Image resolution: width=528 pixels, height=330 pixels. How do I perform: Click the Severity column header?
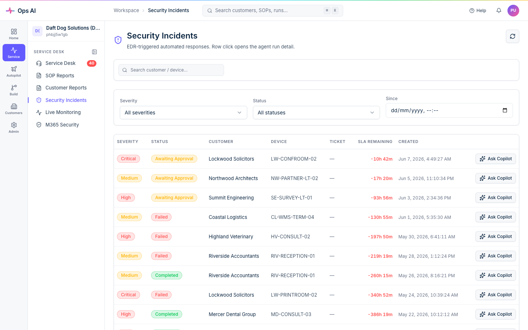click(x=128, y=142)
